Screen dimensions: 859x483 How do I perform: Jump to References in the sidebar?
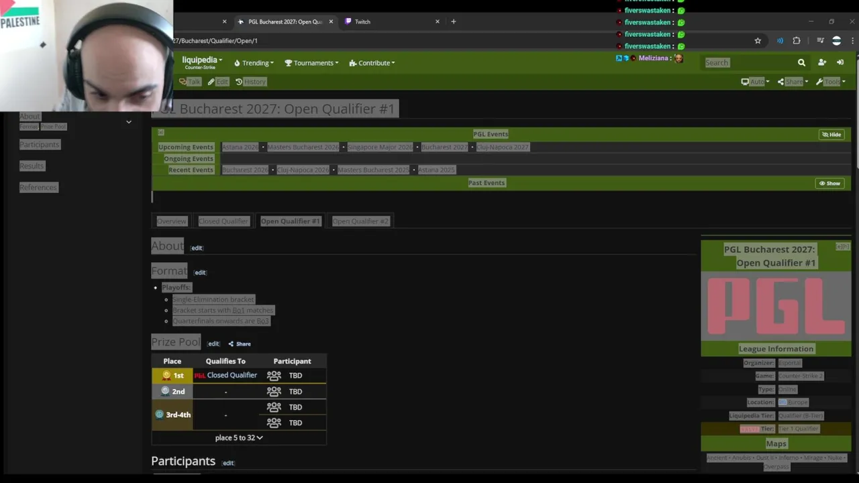point(38,188)
